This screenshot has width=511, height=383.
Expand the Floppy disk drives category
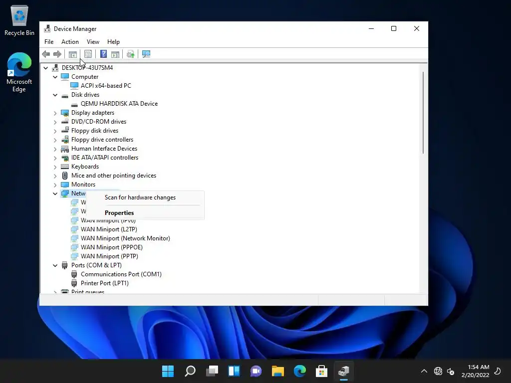click(x=55, y=131)
